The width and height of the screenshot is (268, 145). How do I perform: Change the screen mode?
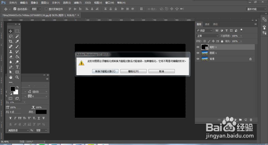click(17, 98)
